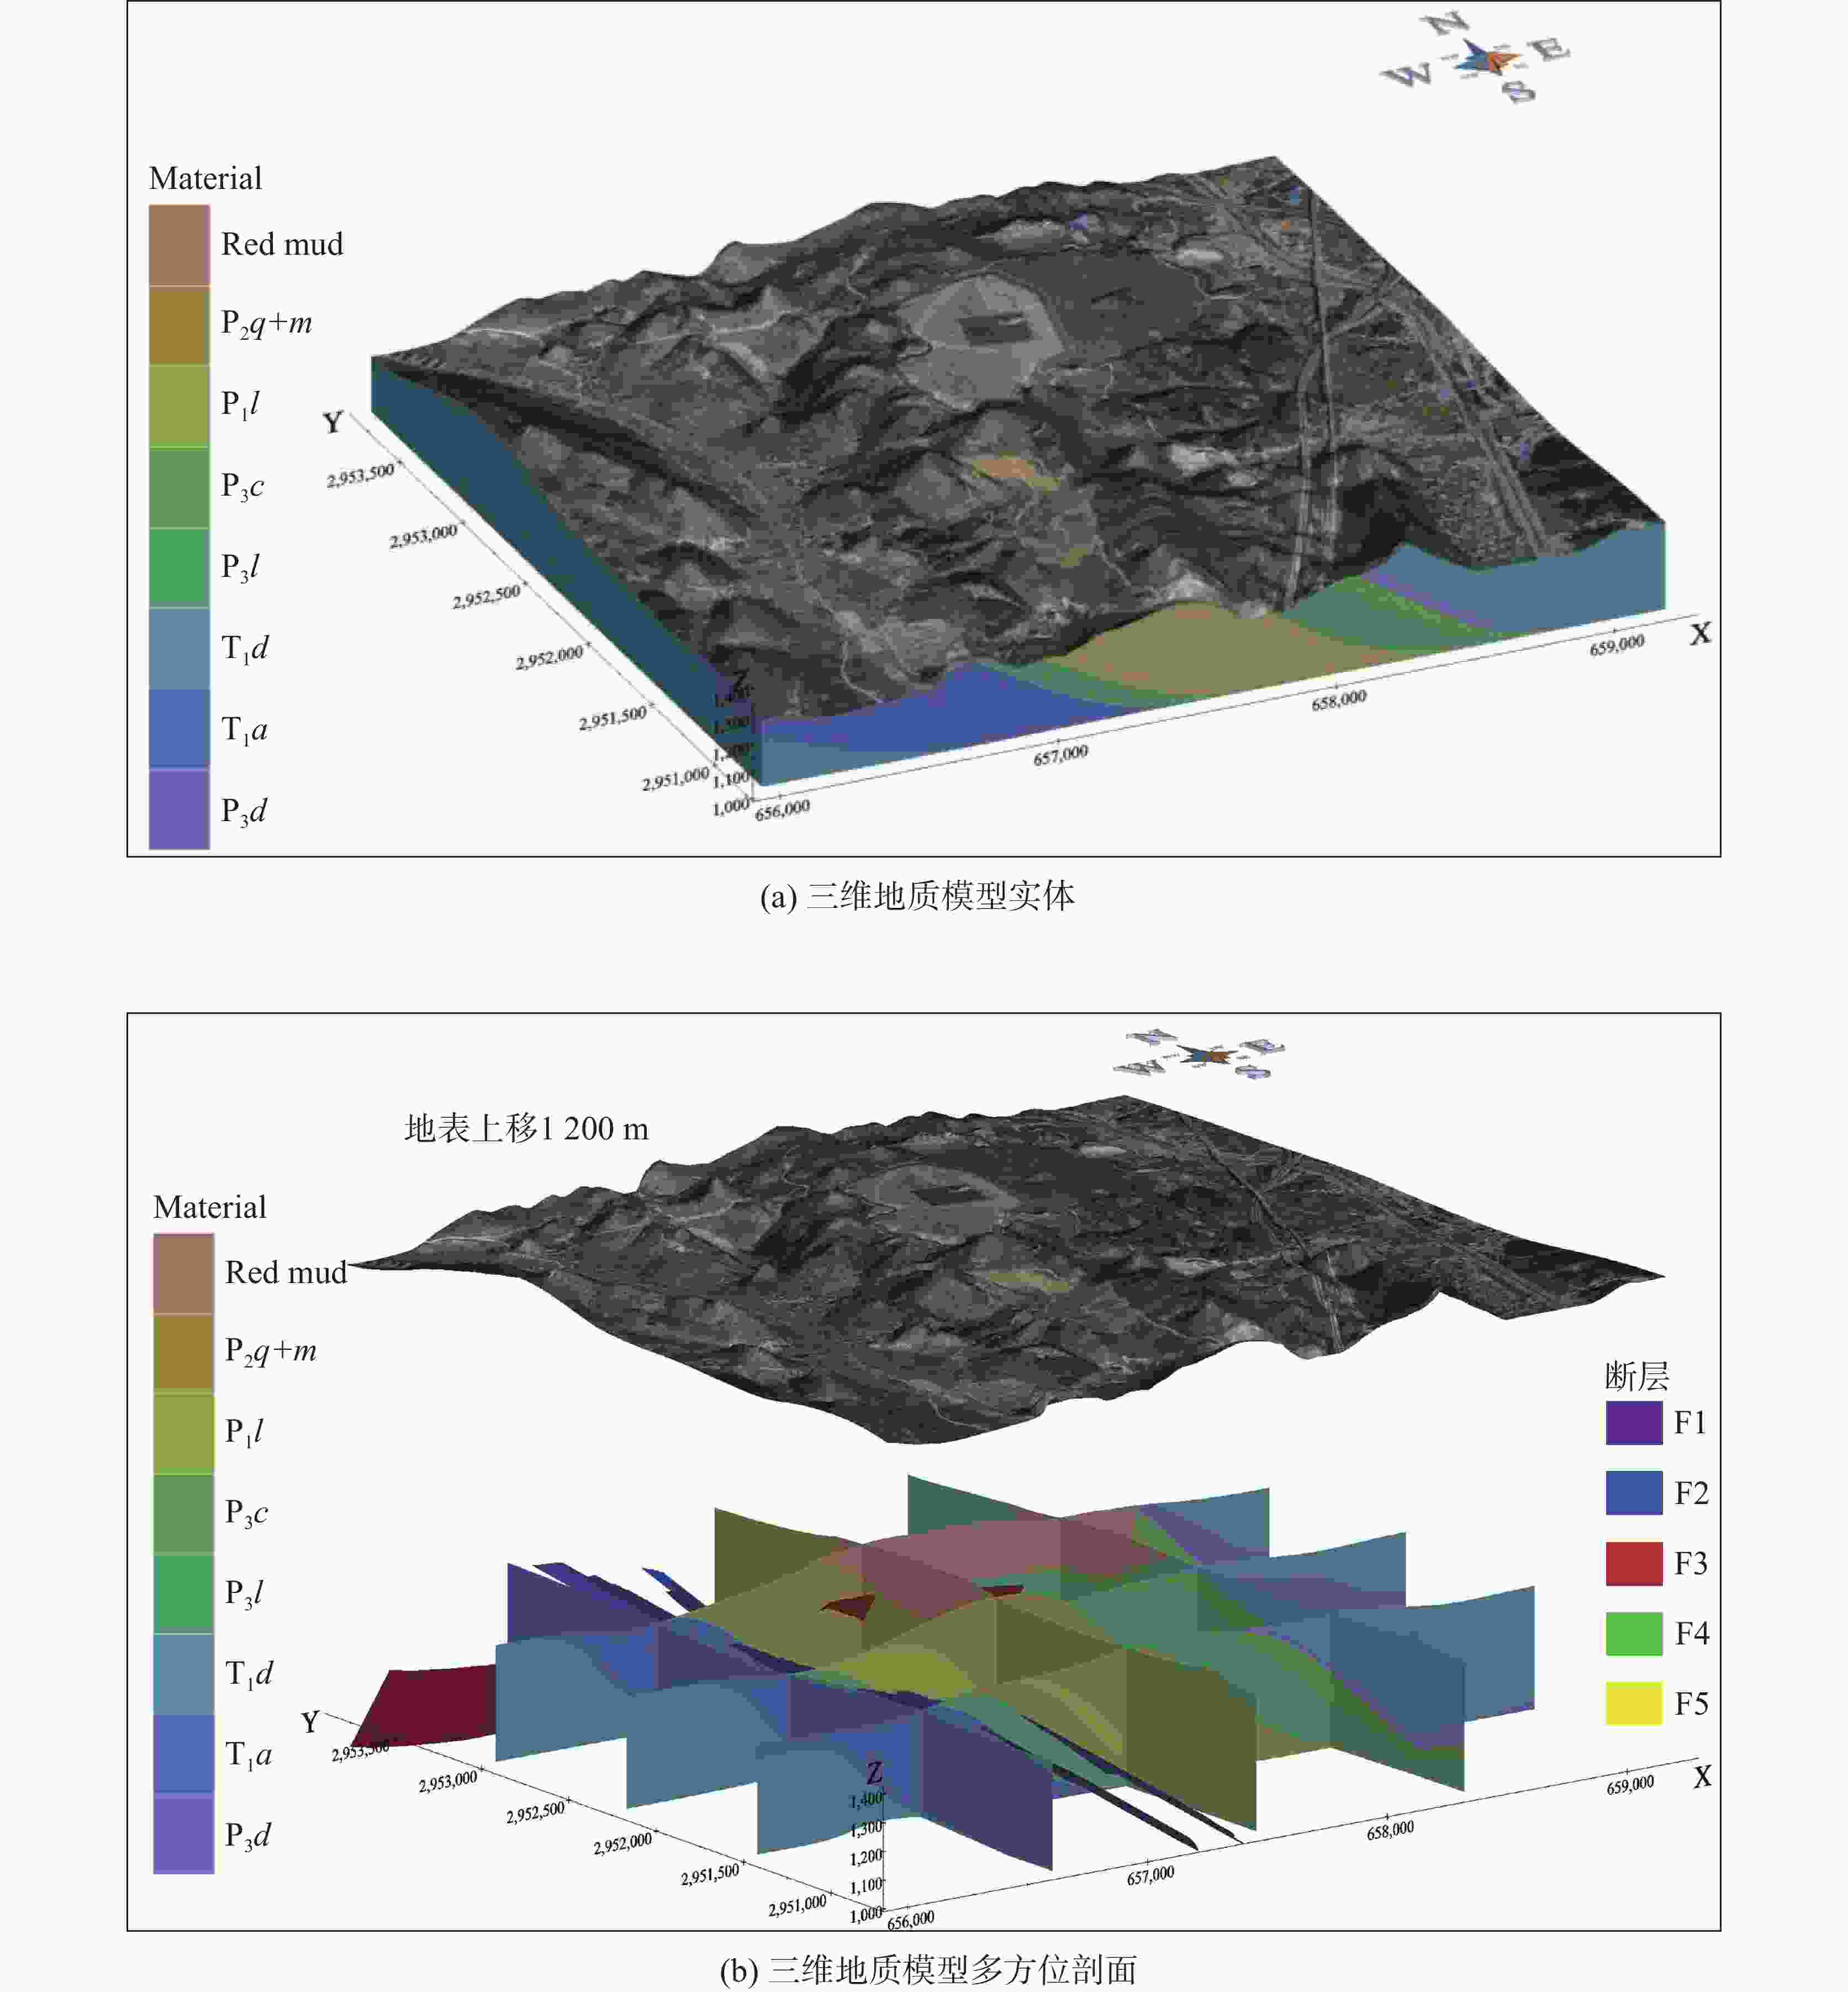Select the P3d purple swatch in the top legend
The width and height of the screenshot is (1848, 1992).
(179, 810)
